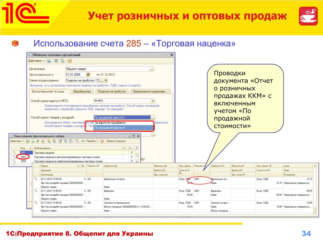This screenshot has height=242, width=323.
Task: Sort entries by Період column header
Action: (58, 166)
